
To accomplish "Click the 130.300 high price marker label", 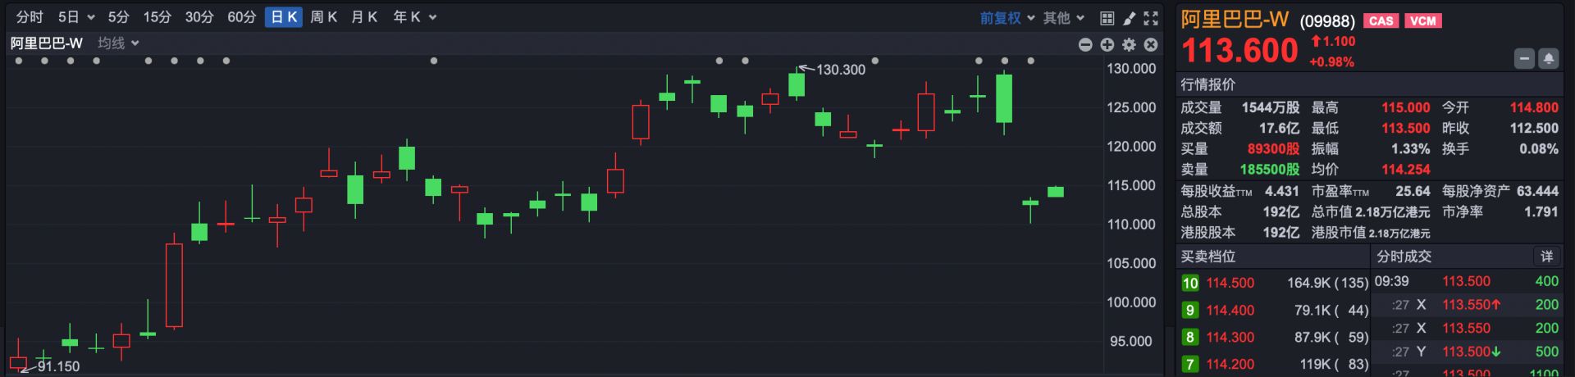I will pyautogui.click(x=841, y=70).
